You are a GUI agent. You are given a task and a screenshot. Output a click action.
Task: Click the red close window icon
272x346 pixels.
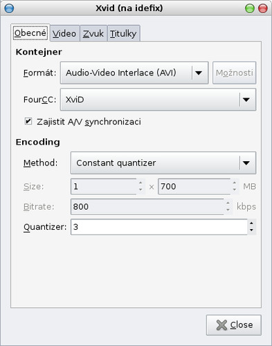tap(263, 8)
